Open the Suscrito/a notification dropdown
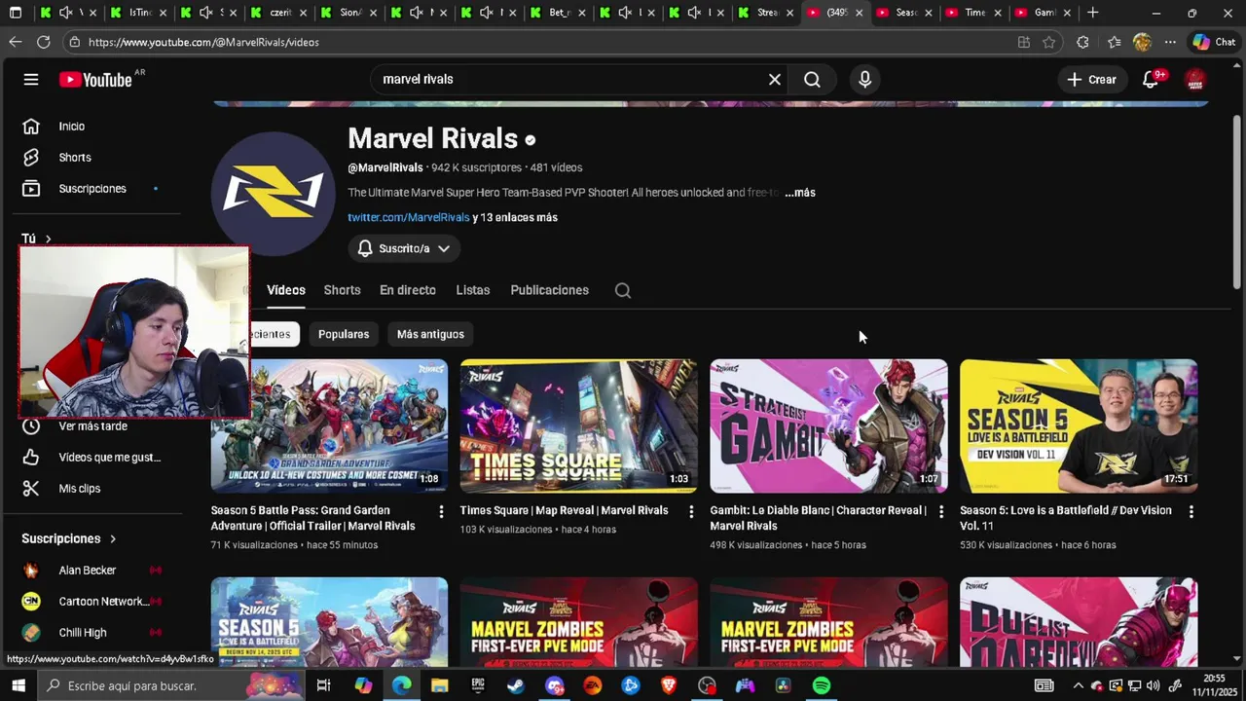 click(x=404, y=248)
